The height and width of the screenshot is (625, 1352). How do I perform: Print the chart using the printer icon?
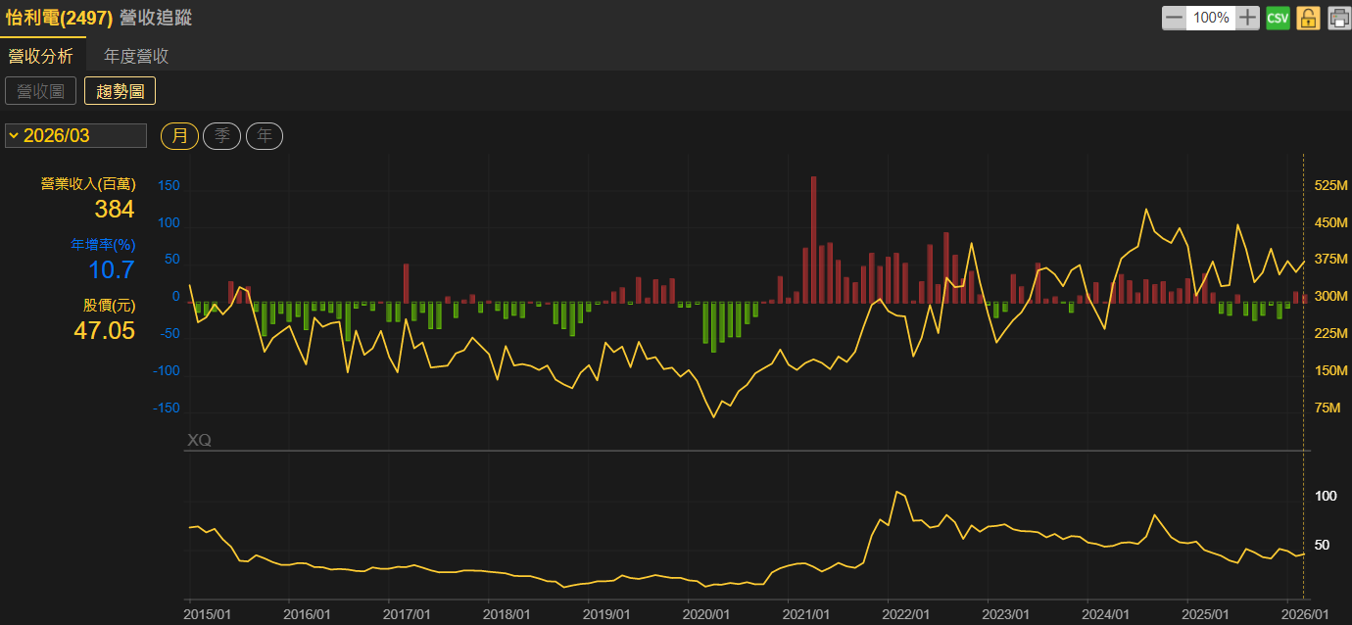(x=1338, y=18)
